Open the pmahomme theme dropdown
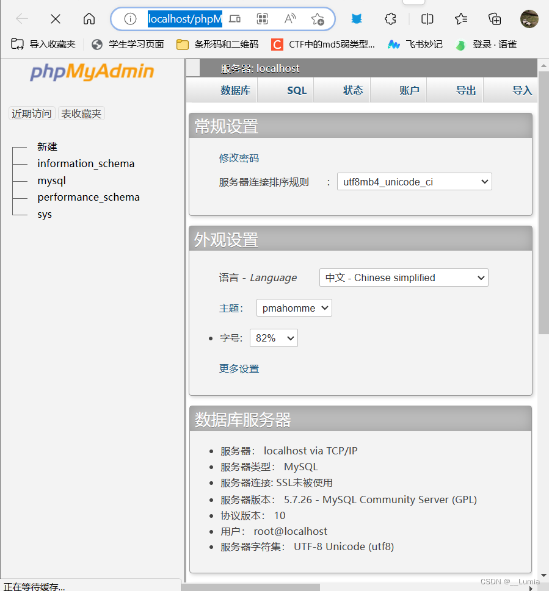The width and height of the screenshot is (549, 591). click(x=294, y=308)
